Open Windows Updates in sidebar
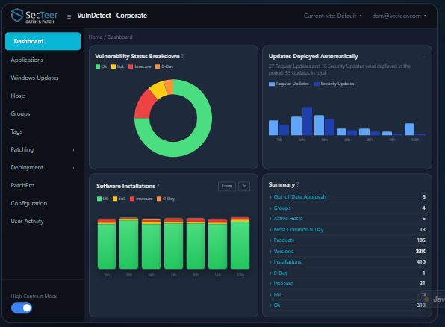The width and height of the screenshot is (445, 327). point(34,78)
